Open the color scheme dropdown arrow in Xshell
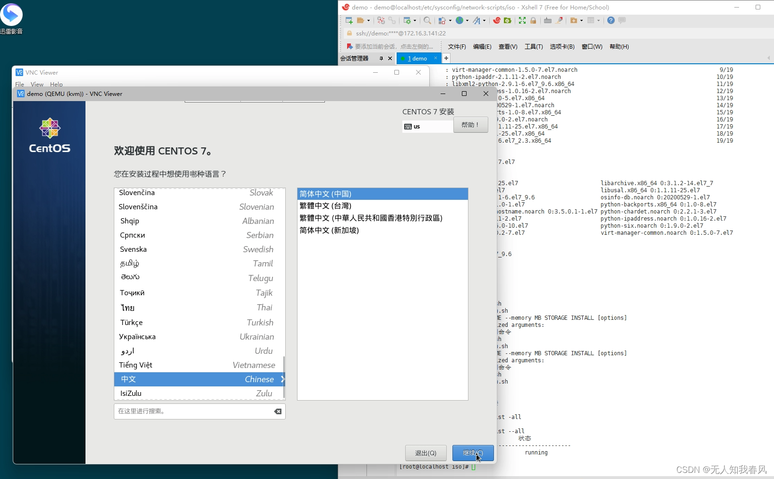The height and width of the screenshot is (479, 774). 450,20
